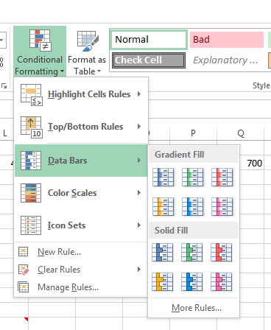This screenshot has height=330, width=271.
Task: Apply blue solid fill data bar
Action: [x=163, y=253]
